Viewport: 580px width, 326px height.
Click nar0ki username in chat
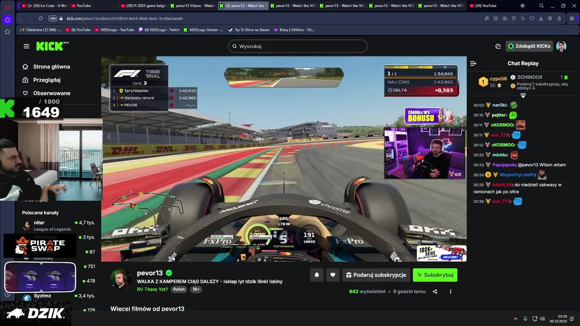pyautogui.click(x=500, y=105)
